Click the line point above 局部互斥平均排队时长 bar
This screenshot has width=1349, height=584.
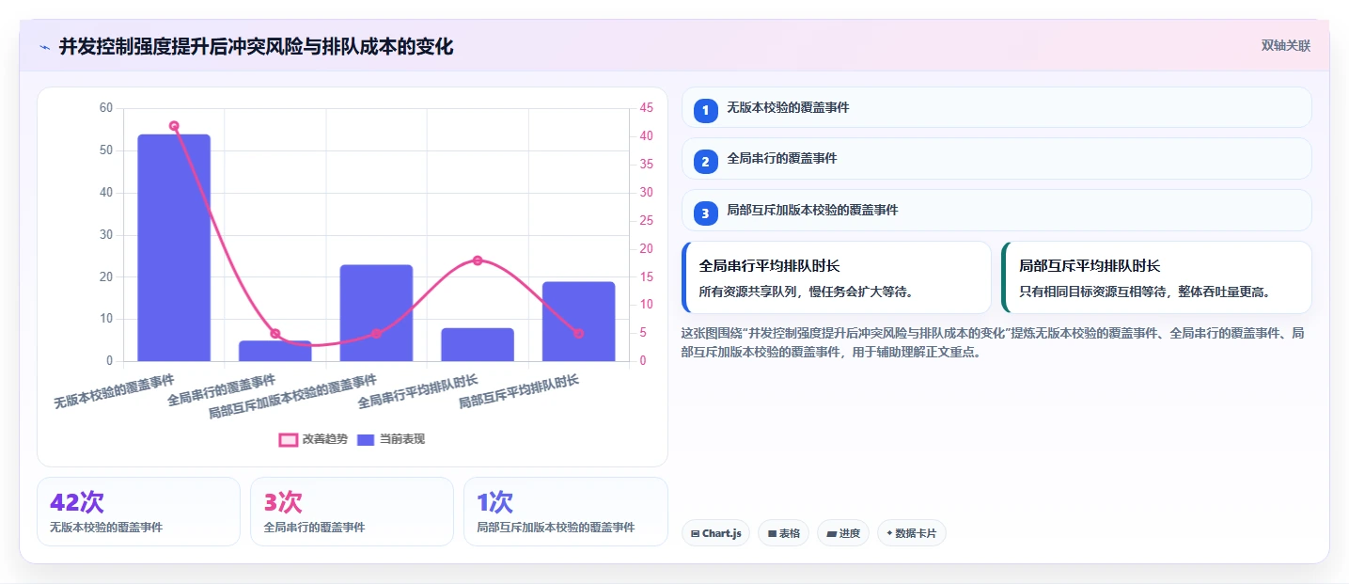click(578, 333)
